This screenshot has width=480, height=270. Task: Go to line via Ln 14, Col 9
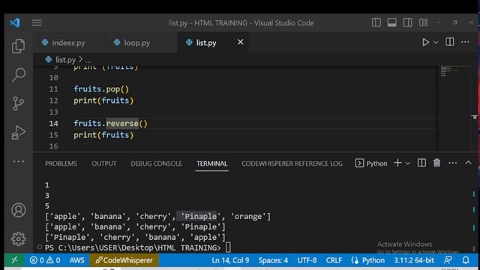point(230,260)
